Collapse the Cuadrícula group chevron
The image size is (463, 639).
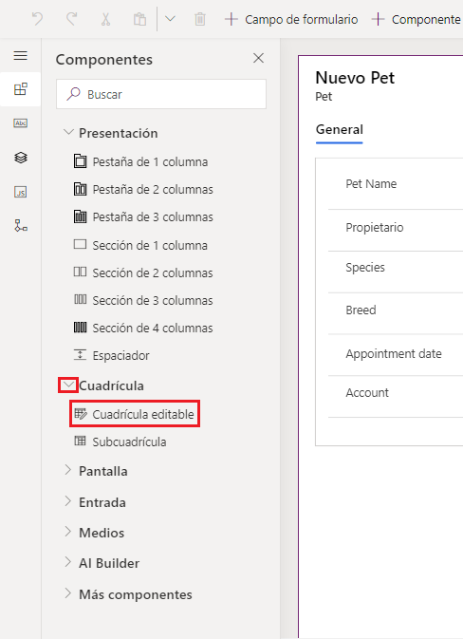pyautogui.click(x=68, y=385)
